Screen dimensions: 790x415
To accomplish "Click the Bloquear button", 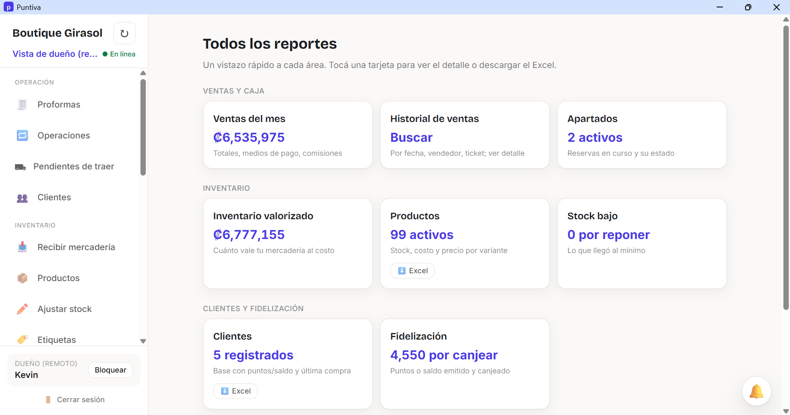I will coord(110,370).
